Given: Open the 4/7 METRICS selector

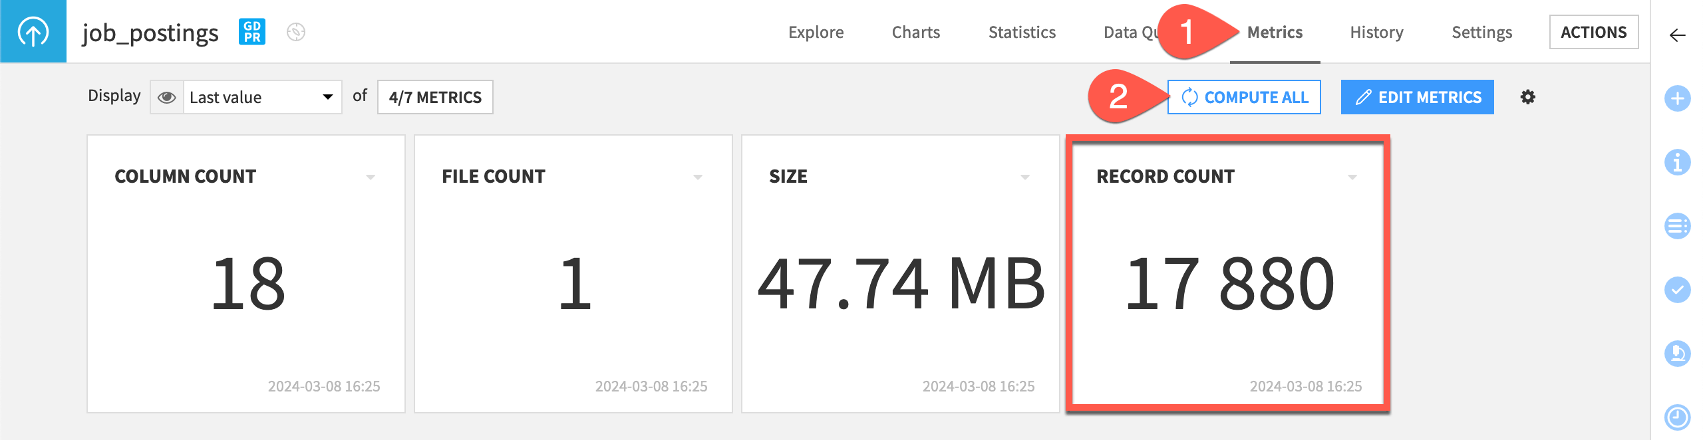Looking at the screenshot, I should pyautogui.click(x=435, y=97).
